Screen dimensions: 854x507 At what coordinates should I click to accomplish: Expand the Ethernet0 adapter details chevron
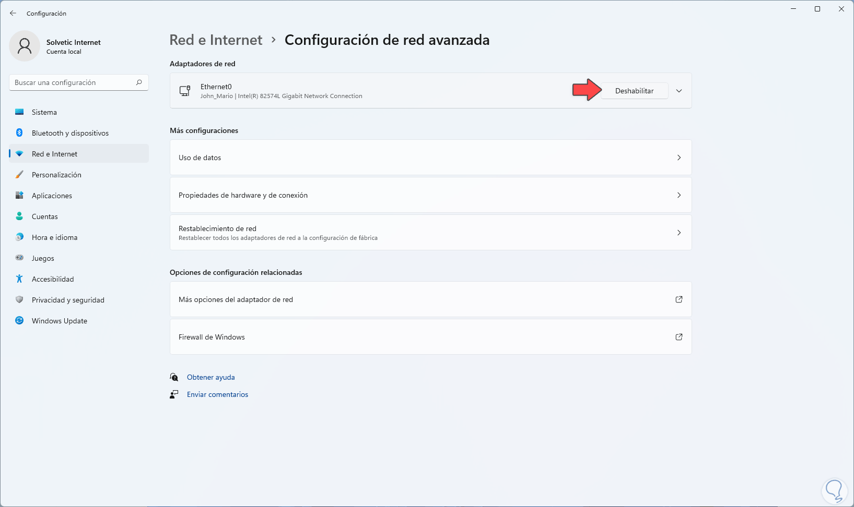pyautogui.click(x=679, y=91)
